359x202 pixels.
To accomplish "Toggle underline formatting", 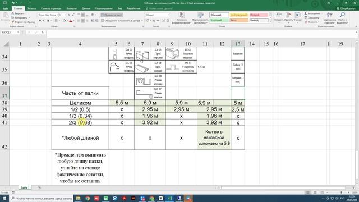I will [48, 21].
